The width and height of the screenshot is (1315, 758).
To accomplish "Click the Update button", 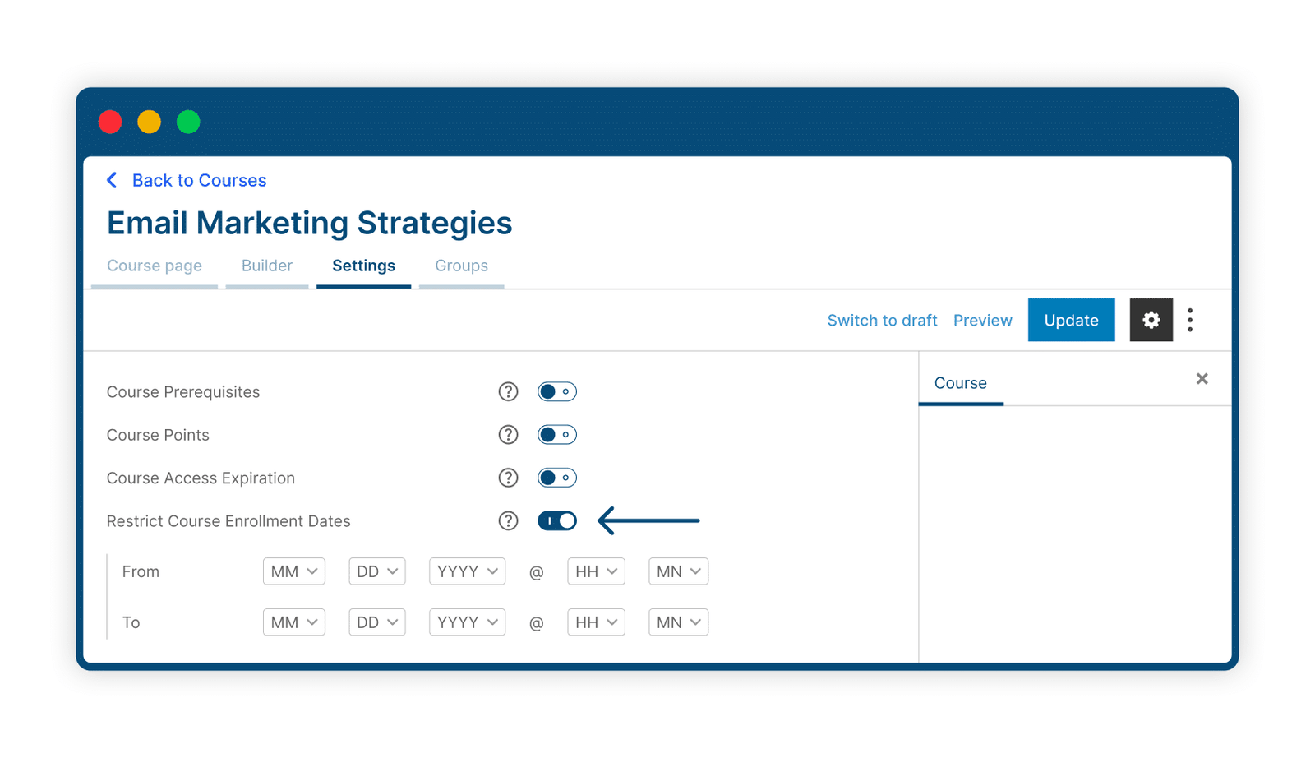I will pyautogui.click(x=1071, y=320).
